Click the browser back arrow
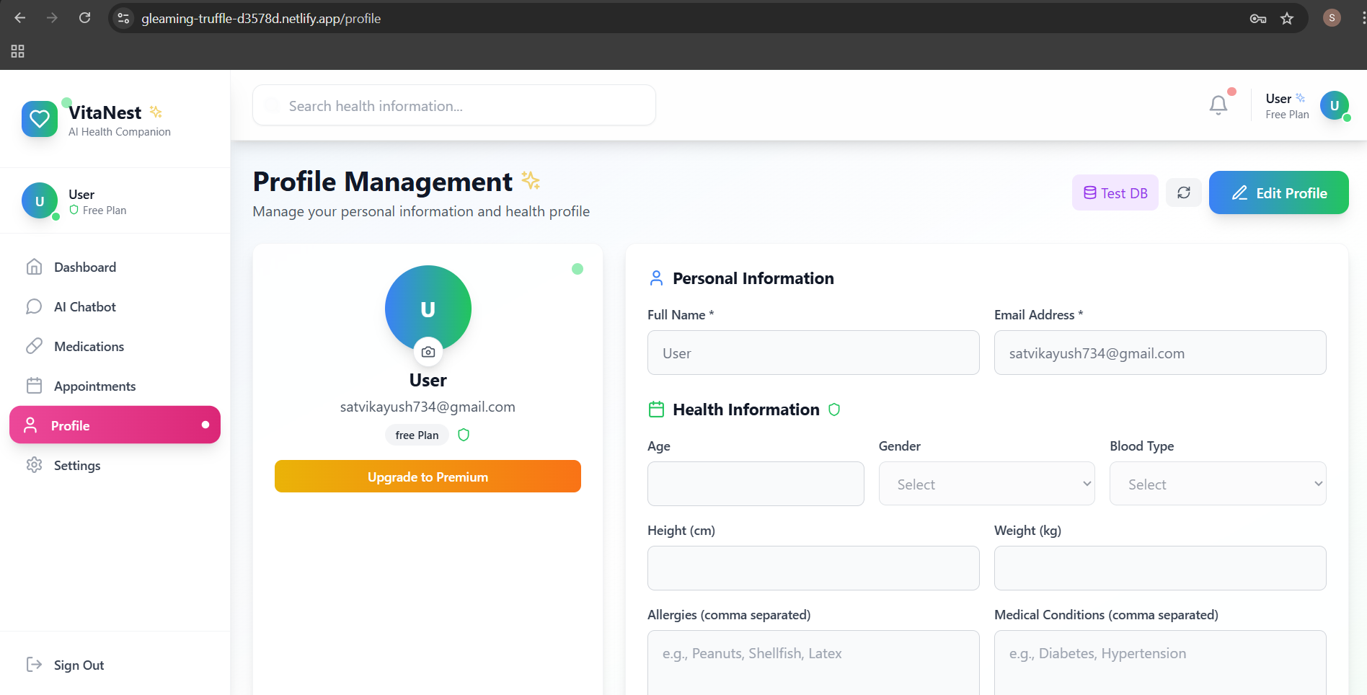Screen dimensions: 1367x695 pos(20,18)
